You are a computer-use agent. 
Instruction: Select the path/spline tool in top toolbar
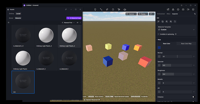pyautogui.click(x=101, y=10)
